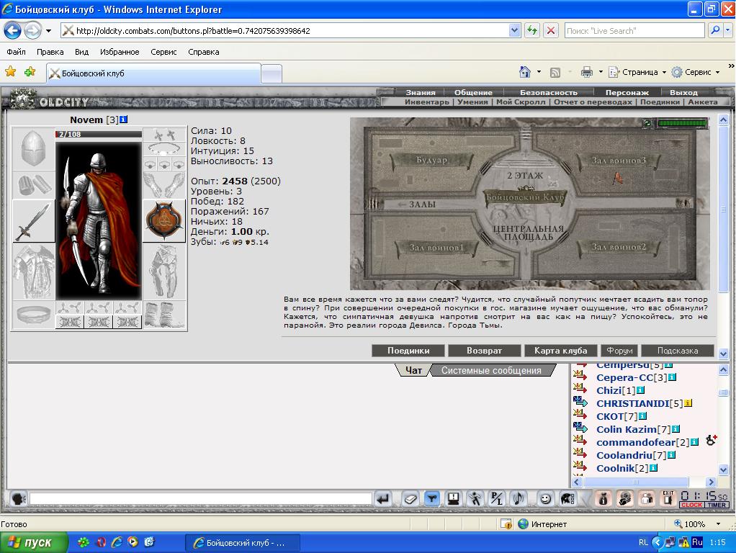This screenshot has height=553, width=736.
Task: Click the computer monitor icon in chat toolbar
Action: [x=454, y=498]
